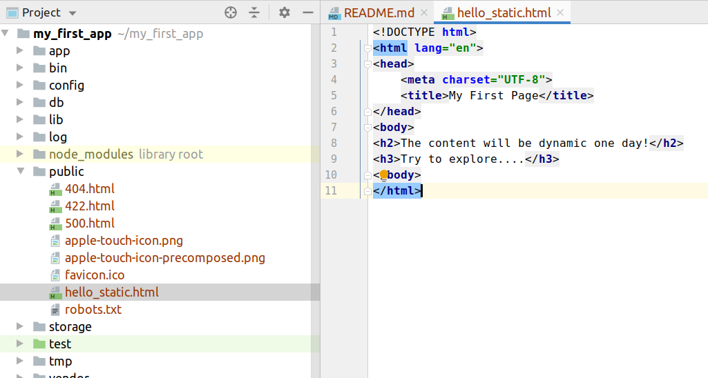Click the fold marker at line 11

[367, 191]
